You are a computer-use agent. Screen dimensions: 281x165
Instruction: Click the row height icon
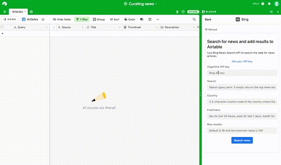[141, 19]
